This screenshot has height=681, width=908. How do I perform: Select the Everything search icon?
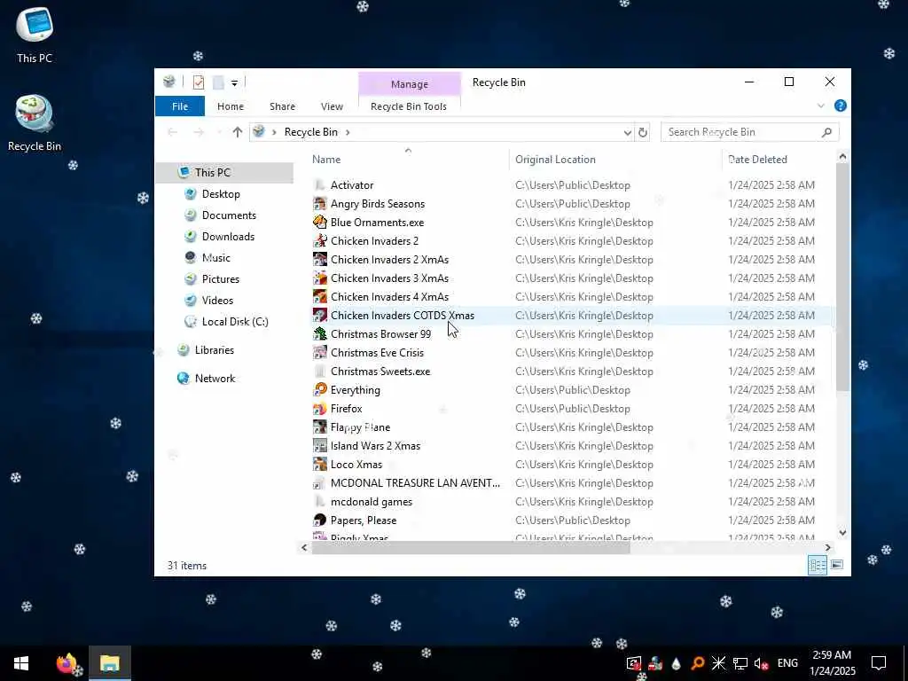pos(319,390)
